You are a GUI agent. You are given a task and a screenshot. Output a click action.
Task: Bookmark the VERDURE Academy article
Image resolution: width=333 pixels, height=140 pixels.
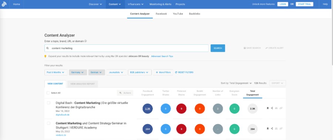tap(268, 129)
